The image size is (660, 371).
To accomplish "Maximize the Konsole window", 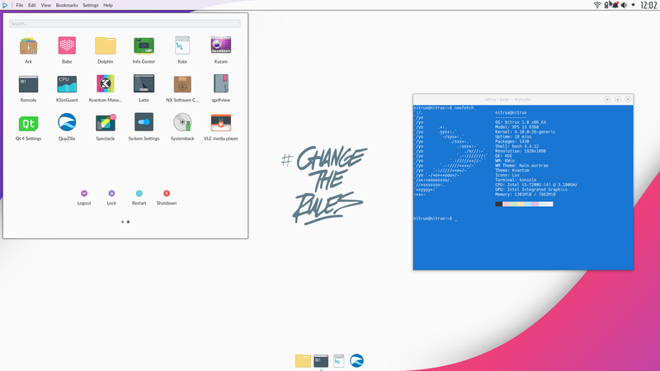I will pyautogui.click(x=617, y=99).
